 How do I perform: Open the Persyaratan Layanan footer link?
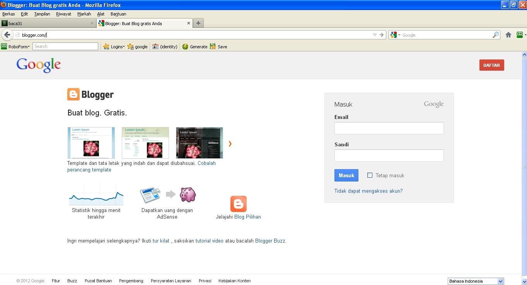171,281
